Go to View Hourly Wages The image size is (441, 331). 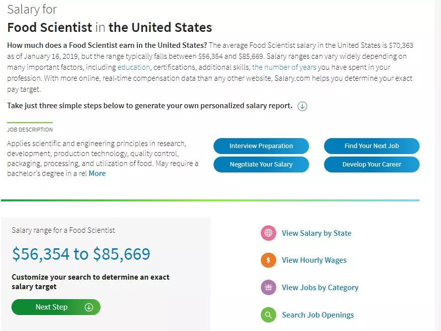click(x=314, y=260)
